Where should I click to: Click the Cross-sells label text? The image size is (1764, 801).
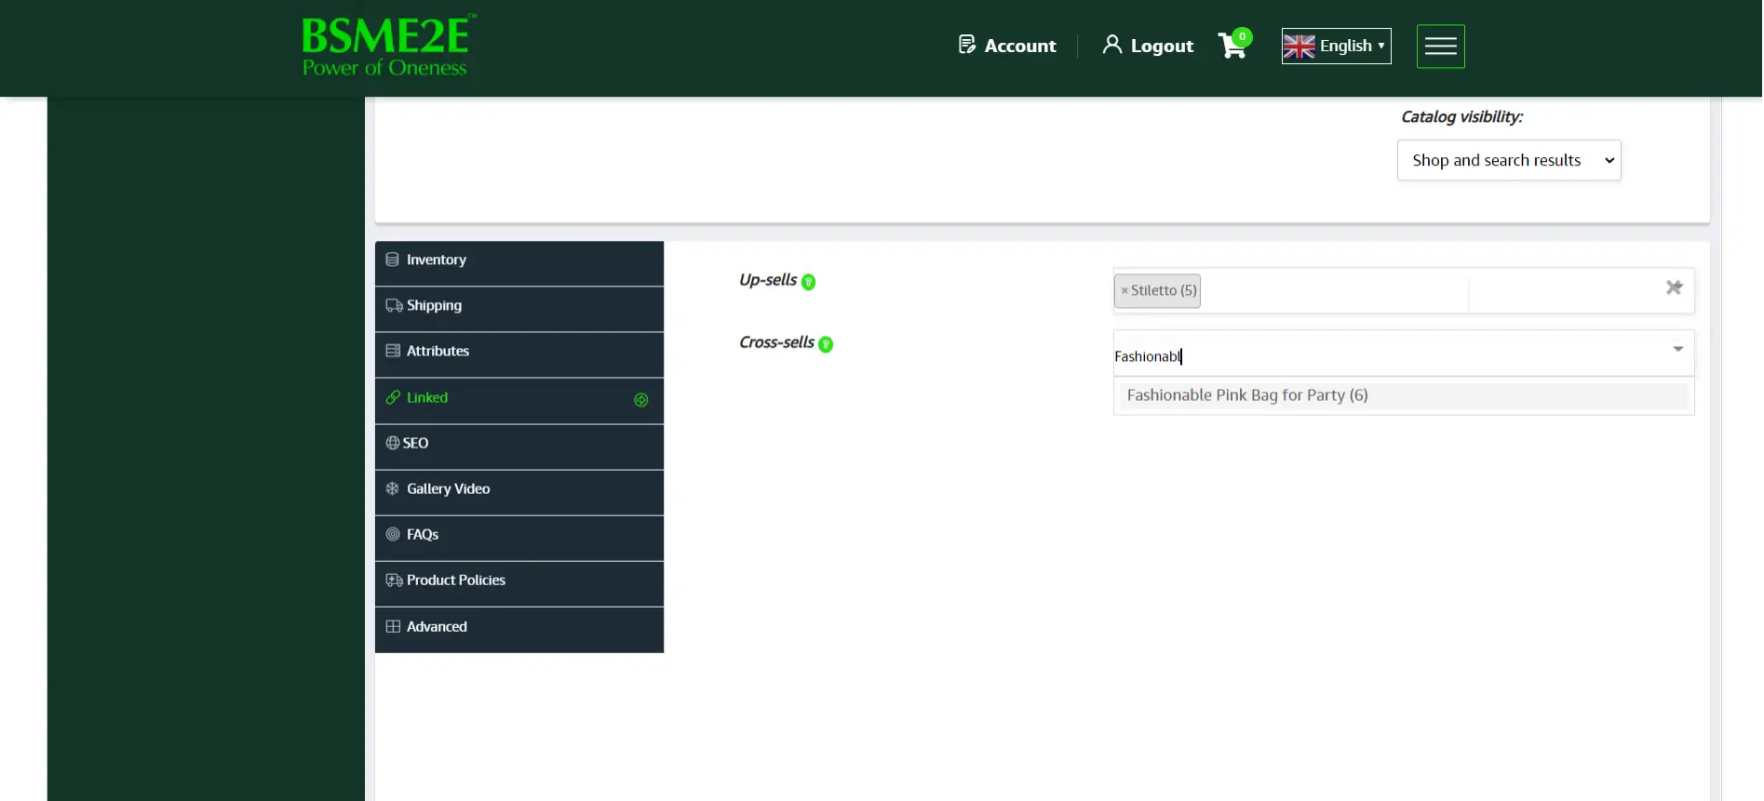point(776,342)
